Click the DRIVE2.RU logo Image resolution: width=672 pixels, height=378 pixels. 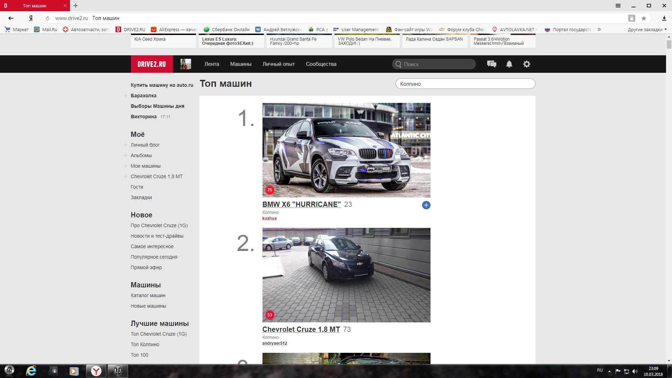pyautogui.click(x=152, y=64)
